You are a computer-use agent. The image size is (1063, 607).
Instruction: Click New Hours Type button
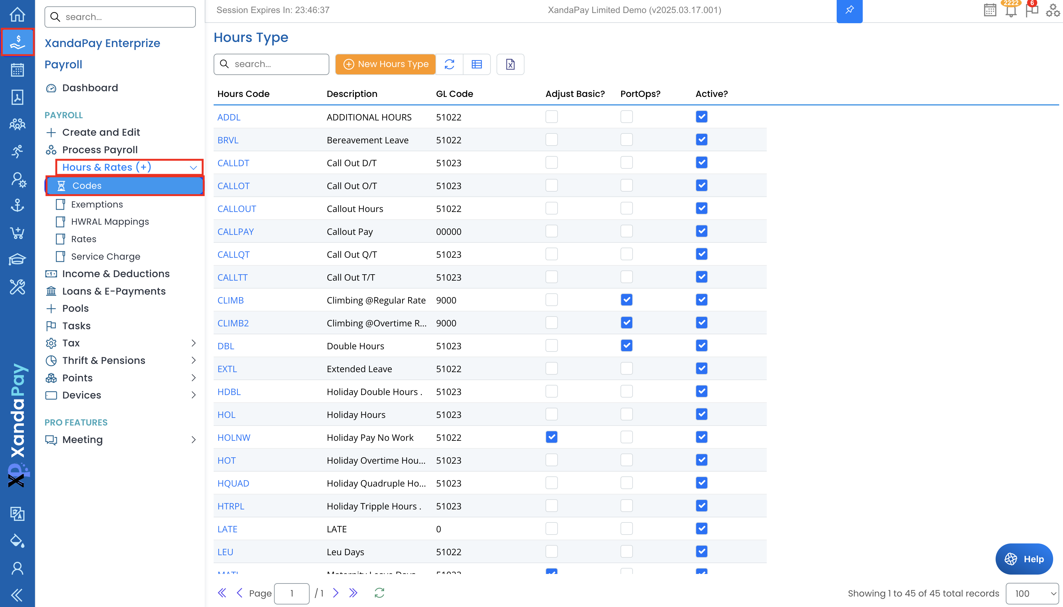pyautogui.click(x=385, y=64)
